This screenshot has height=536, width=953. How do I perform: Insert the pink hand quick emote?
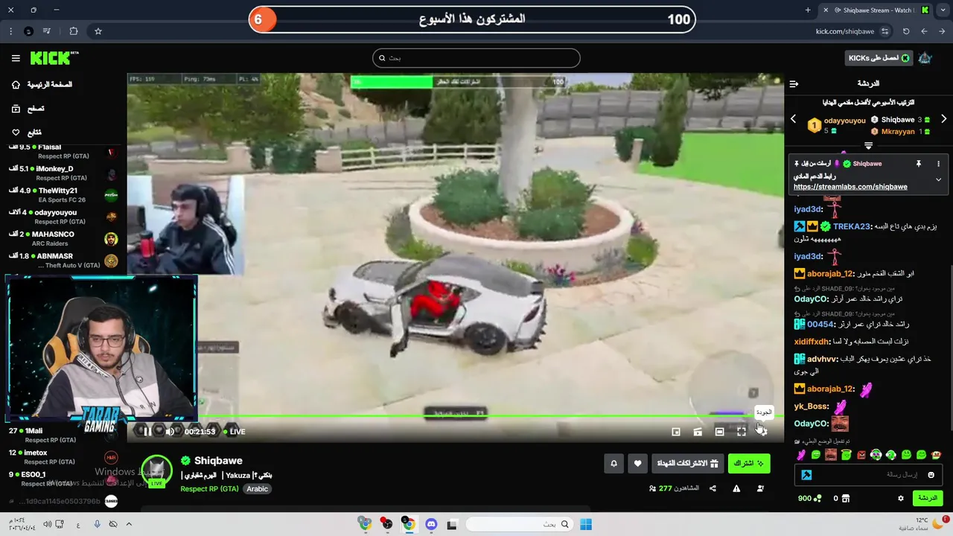point(801,455)
